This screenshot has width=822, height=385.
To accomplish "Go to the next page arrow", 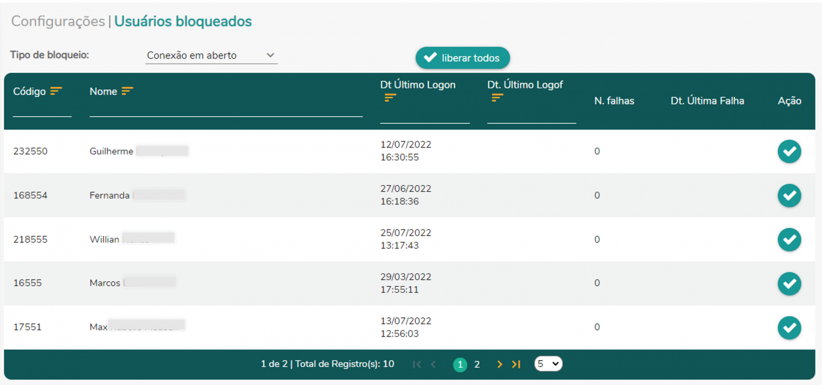I will 500,364.
